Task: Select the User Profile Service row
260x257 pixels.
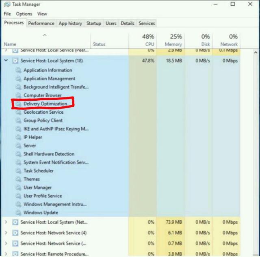Action: point(43,196)
